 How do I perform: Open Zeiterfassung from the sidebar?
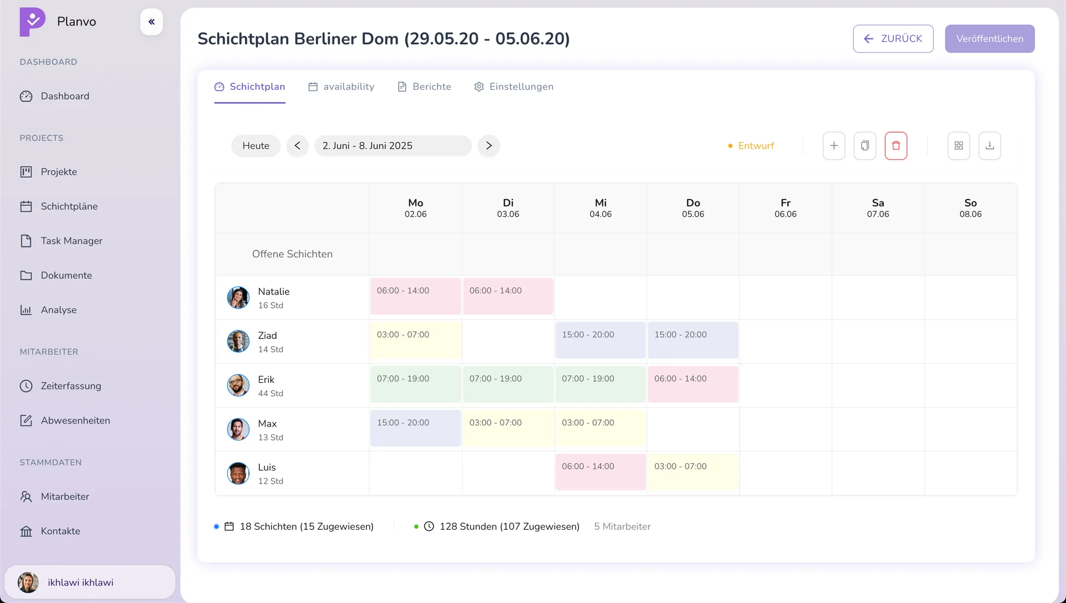pos(71,386)
